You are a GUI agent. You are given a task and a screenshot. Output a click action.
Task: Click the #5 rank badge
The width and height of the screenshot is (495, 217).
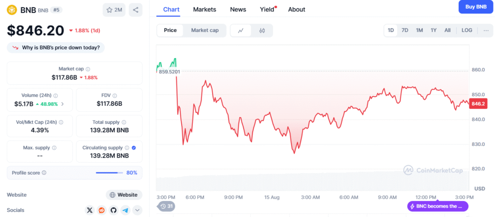pos(57,10)
